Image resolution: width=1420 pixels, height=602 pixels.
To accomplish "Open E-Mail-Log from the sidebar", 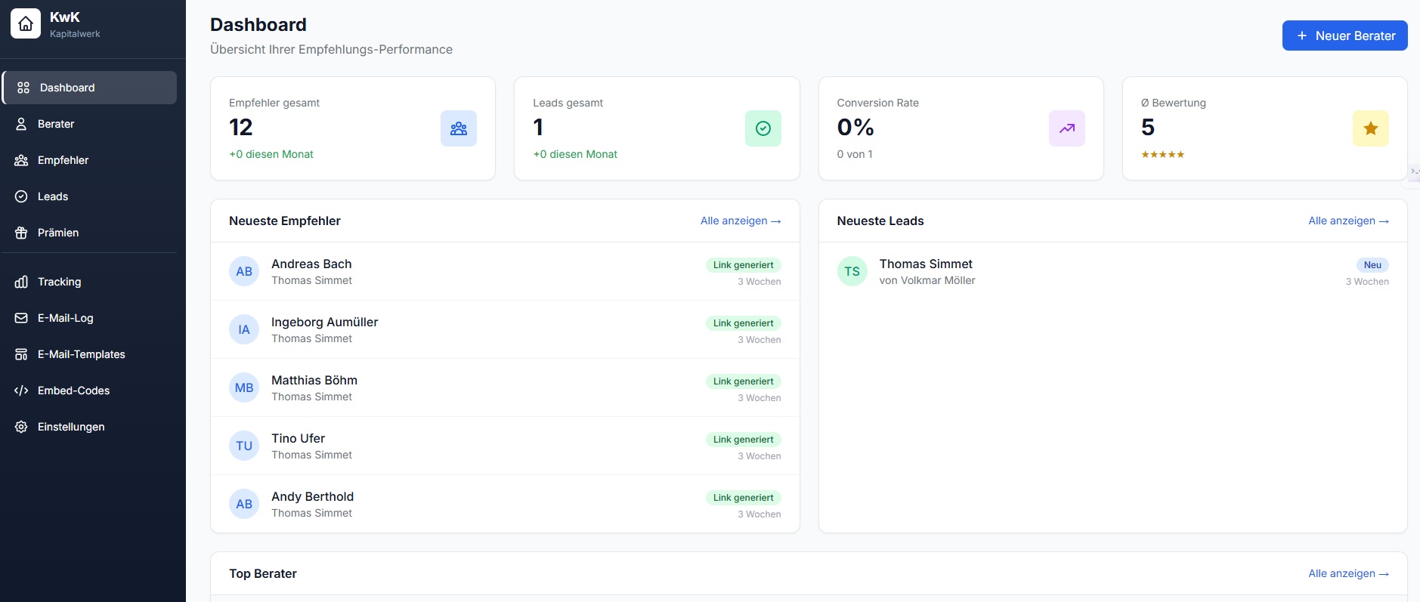I will (x=65, y=318).
